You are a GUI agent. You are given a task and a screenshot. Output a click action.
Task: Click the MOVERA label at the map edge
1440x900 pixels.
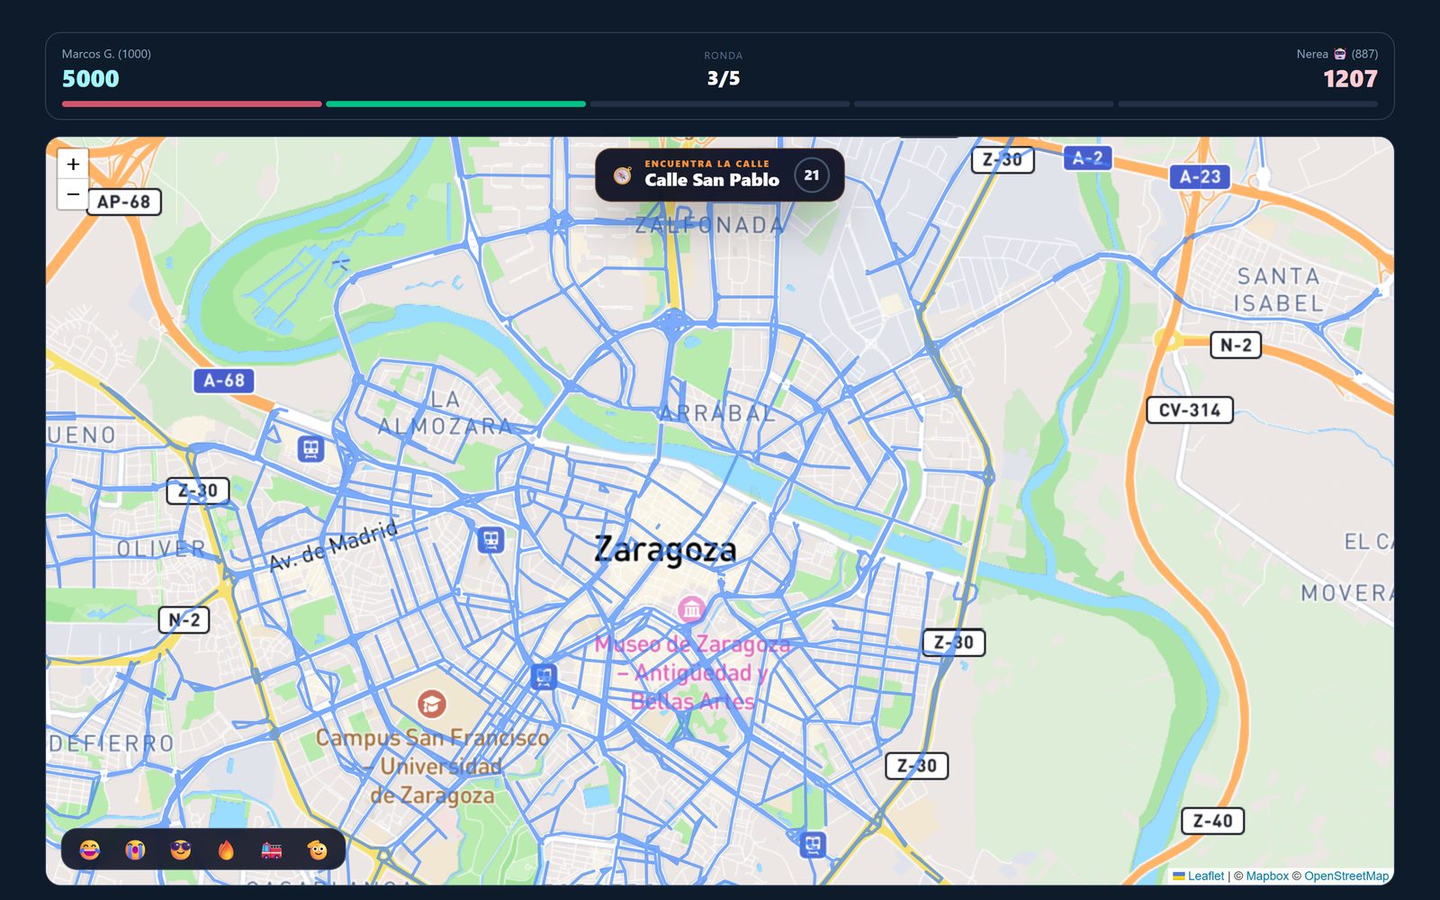tap(1346, 593)
